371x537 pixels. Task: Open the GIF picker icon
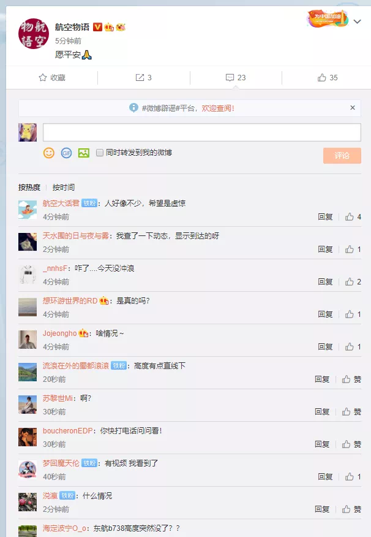pyautogui.click(x=66, y=153)
